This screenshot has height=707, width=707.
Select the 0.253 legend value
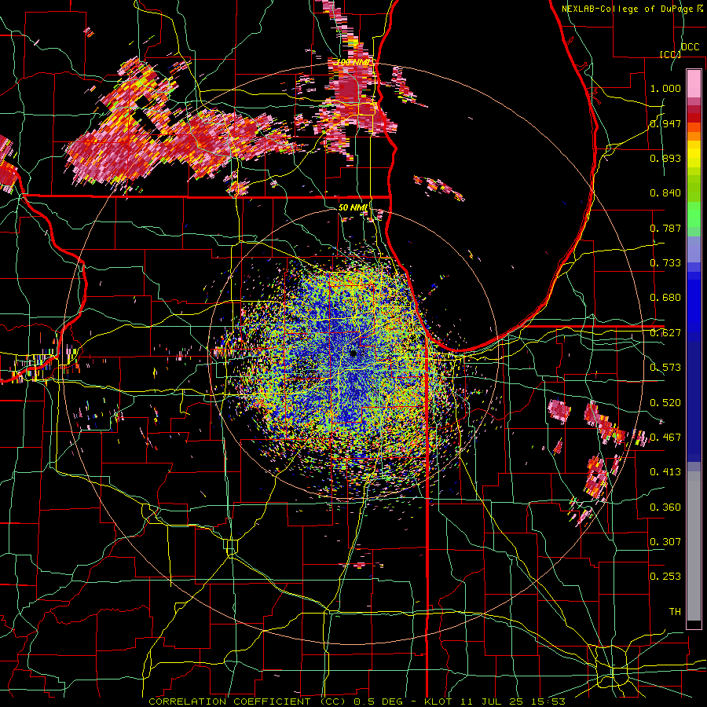pyautogui.click(x=665, y=577)
